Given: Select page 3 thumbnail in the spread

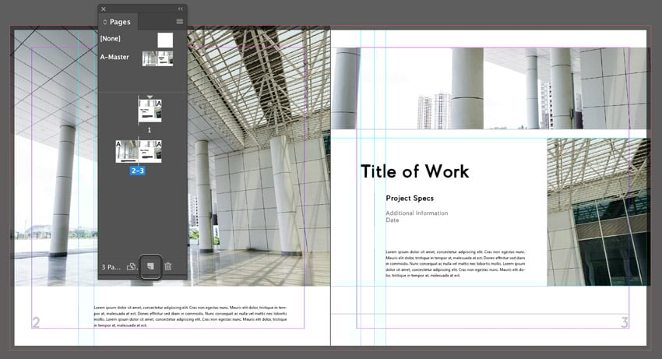Looking at the screenshot, I should click(150, 151).
